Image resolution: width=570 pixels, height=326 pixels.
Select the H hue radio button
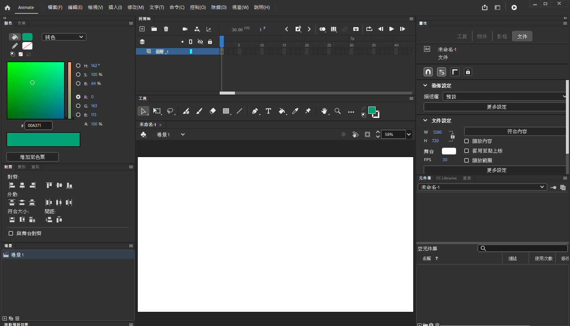click(78, 65)
